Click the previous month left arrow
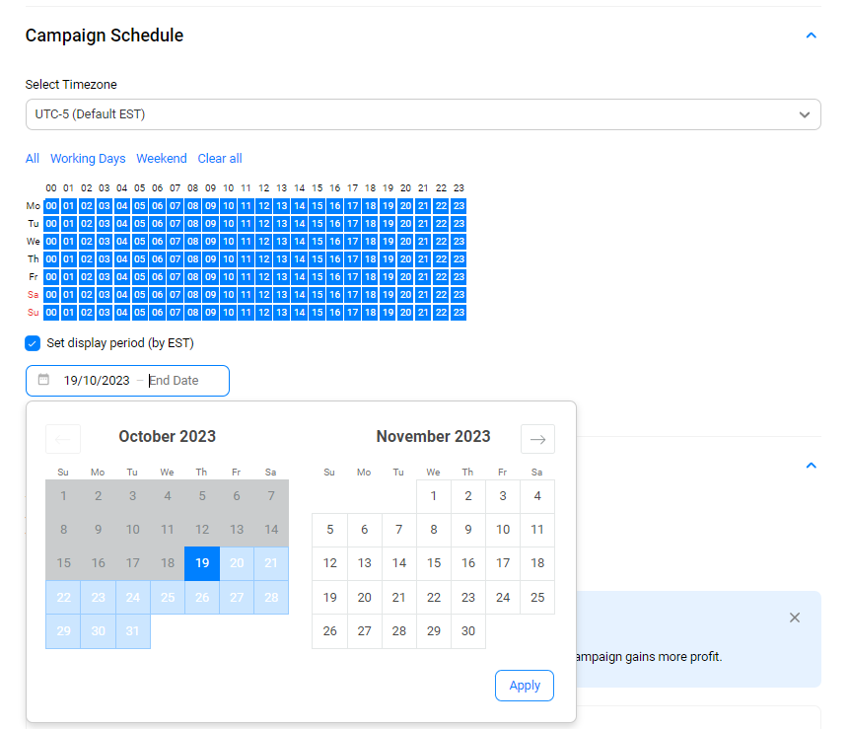The width and height of the screenshot is (849, 729). 63,439
